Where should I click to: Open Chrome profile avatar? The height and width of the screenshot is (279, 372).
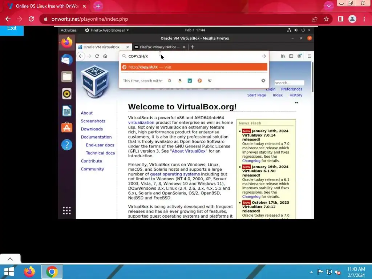(352, 19)
